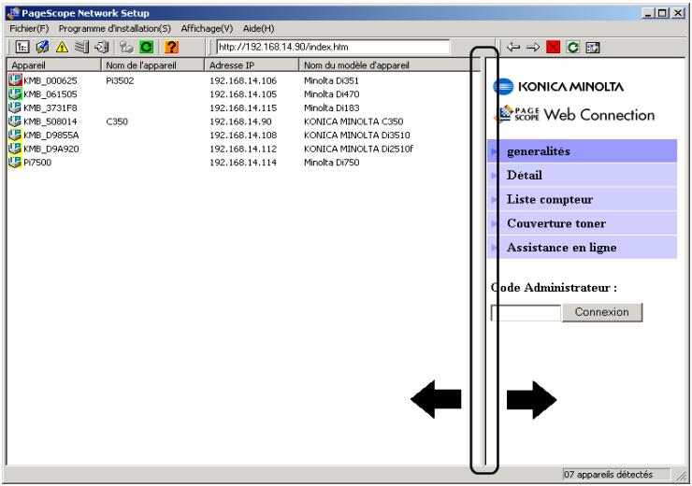Click the KONICA MINOLTA C350 model cell
Screen dimensions: 692x486
point(353,121)
